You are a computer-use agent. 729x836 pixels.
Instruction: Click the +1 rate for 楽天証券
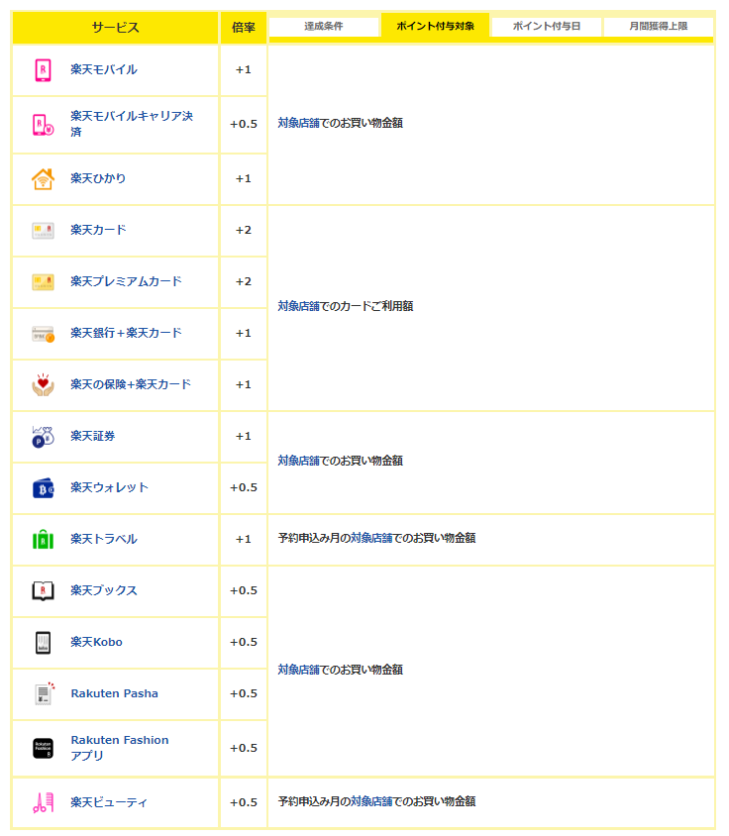(244, 437)
